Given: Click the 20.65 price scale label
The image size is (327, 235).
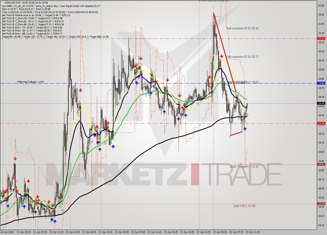Looking at the screenshot, I should (x=321, y=5).
